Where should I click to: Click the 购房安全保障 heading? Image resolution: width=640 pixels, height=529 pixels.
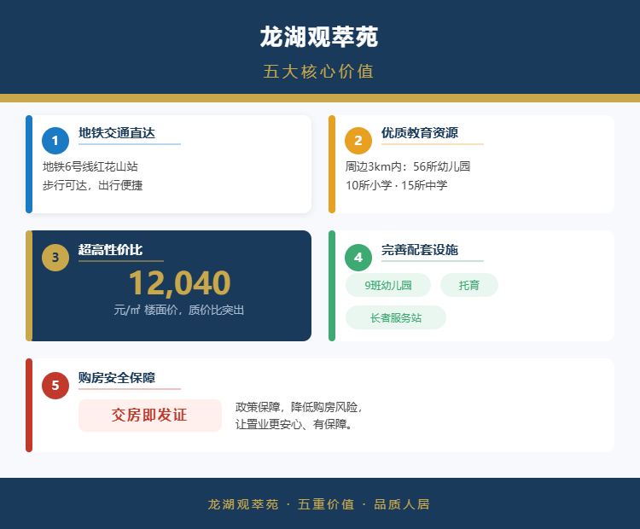coord(117,378)
